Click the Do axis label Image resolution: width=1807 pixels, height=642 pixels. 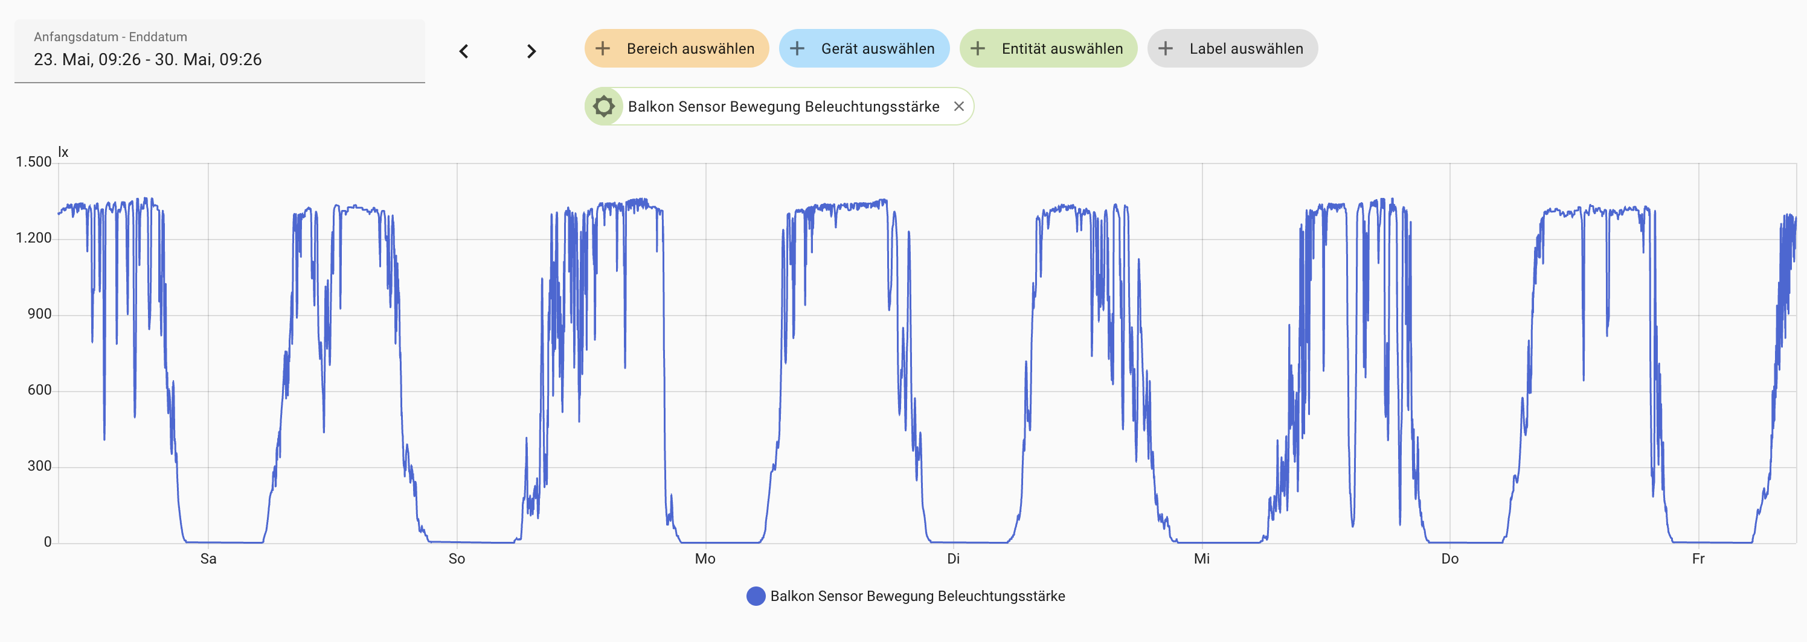[1450, 559]
